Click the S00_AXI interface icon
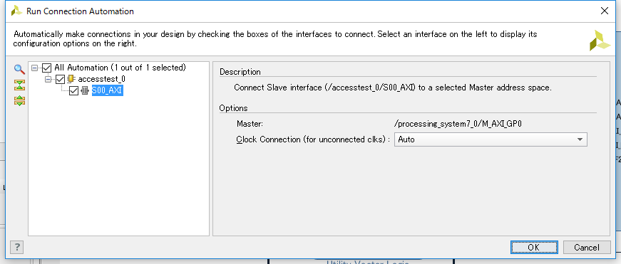Viewport: 621px width, 264px height. 85,91
